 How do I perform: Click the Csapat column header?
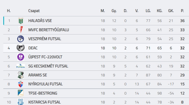click(34, 11)
